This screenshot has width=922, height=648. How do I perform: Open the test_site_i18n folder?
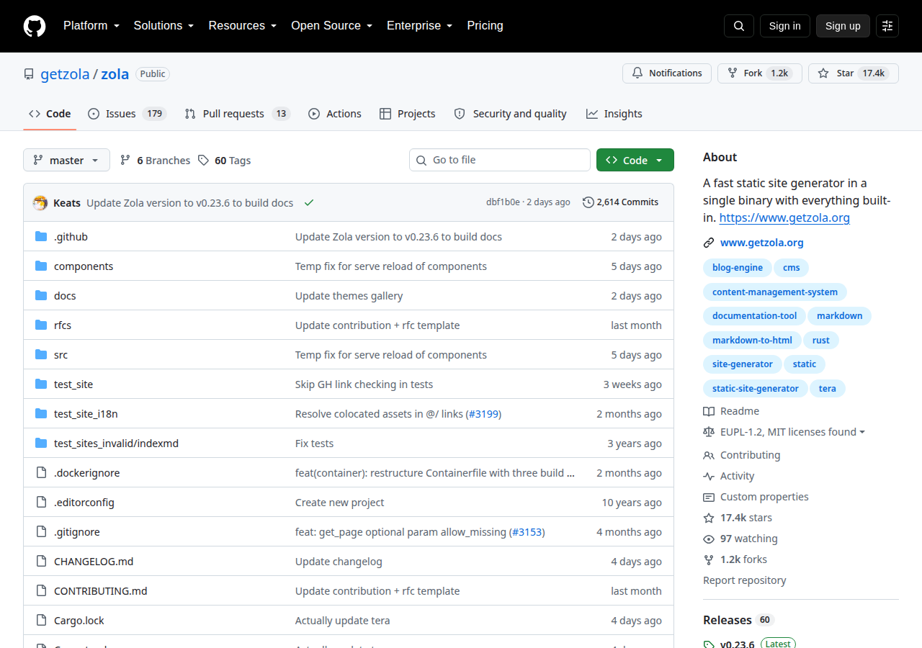(x=86, y=414)
